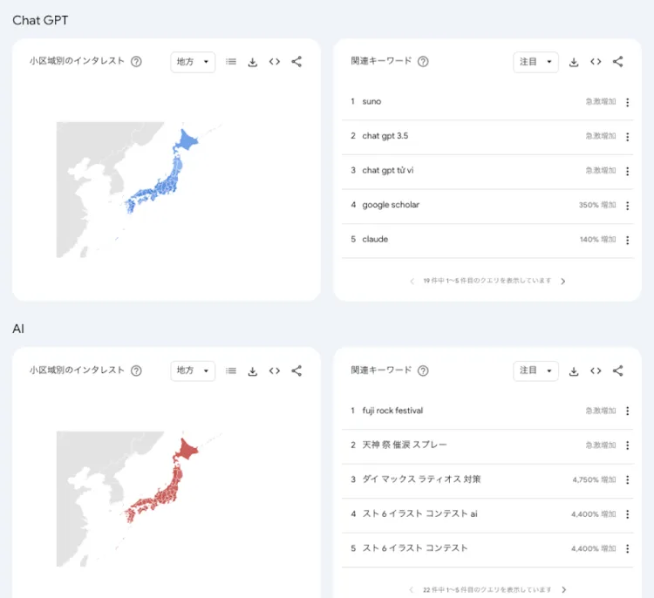Share the AI related keywords card

tap(617, 370)
